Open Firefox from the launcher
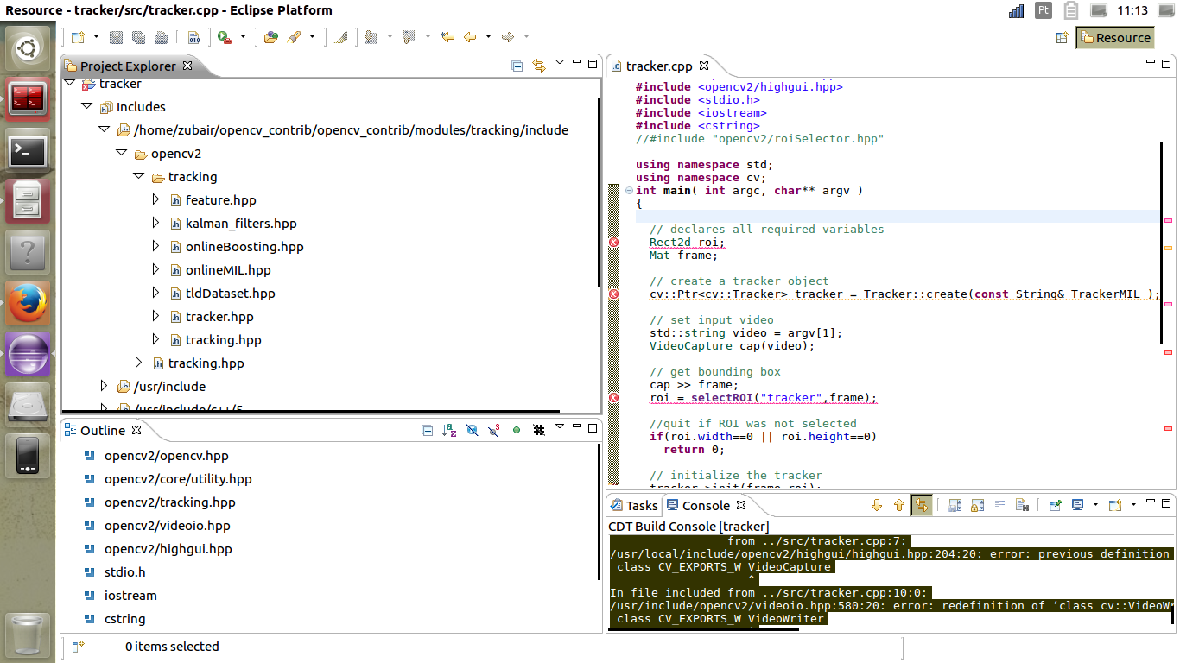 coord(27,303)
